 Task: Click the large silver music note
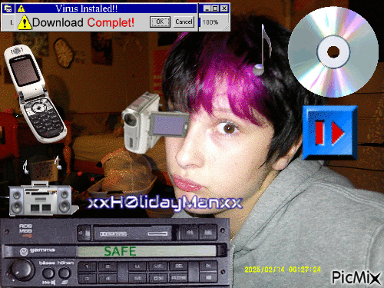tap(263, 50)
